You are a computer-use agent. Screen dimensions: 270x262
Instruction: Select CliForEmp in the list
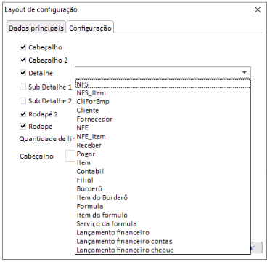point(163,102)
